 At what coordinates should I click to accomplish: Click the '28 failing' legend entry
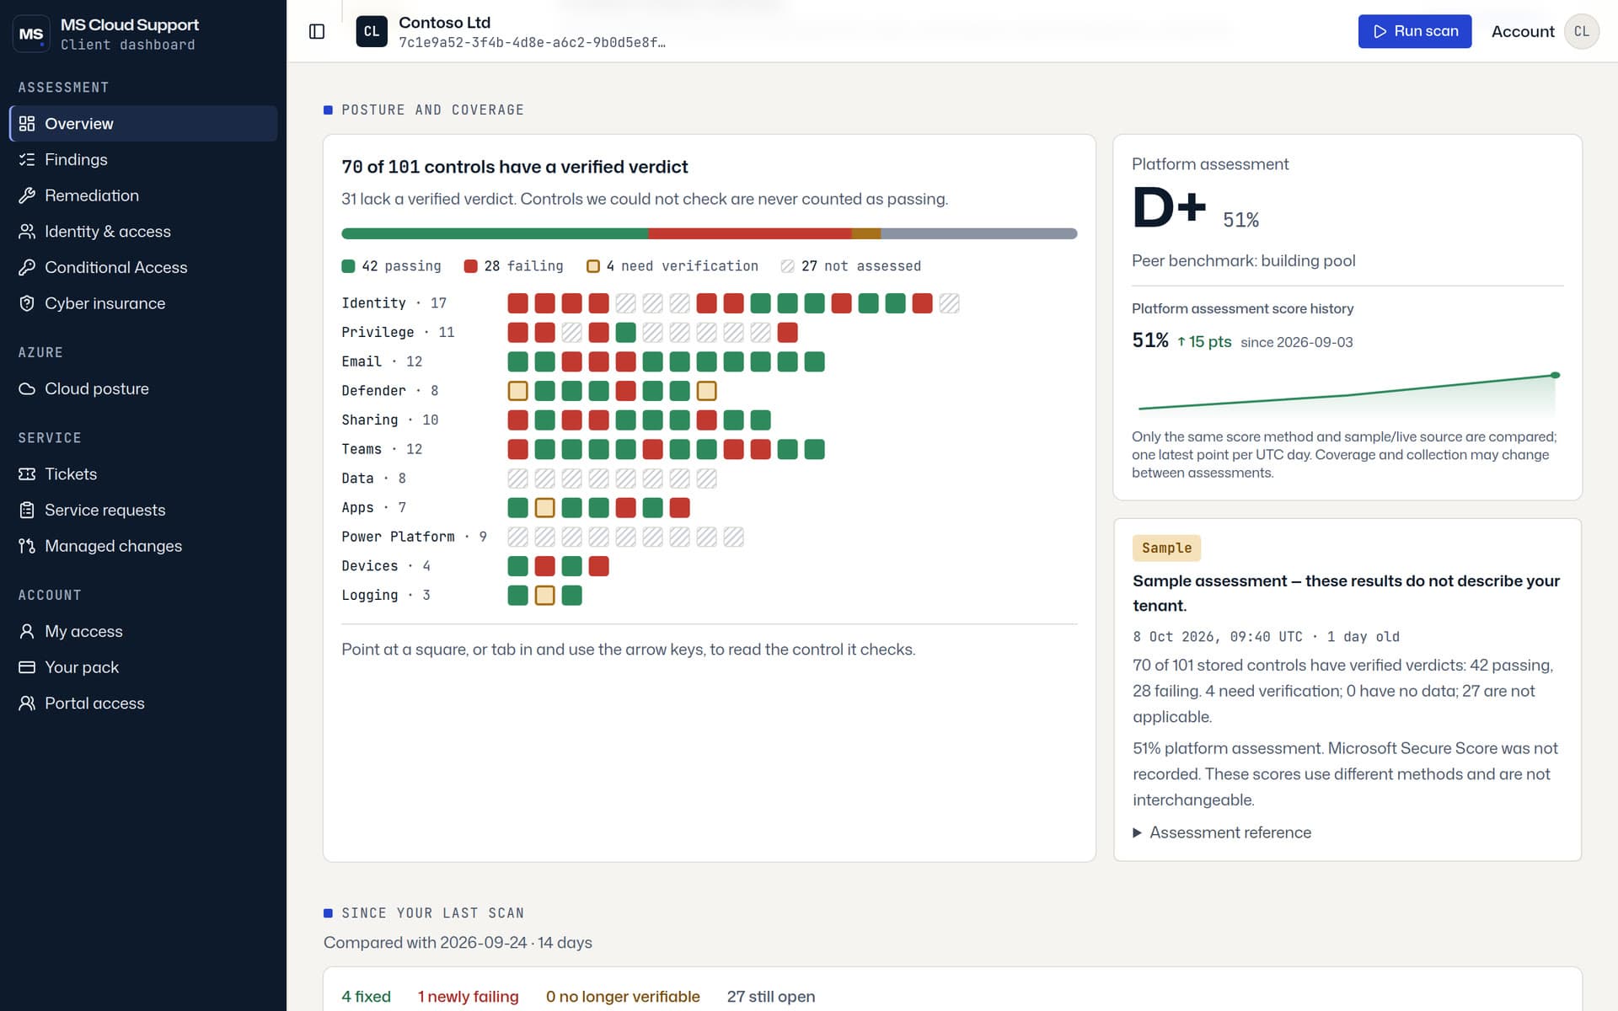(x=514, y=266)
